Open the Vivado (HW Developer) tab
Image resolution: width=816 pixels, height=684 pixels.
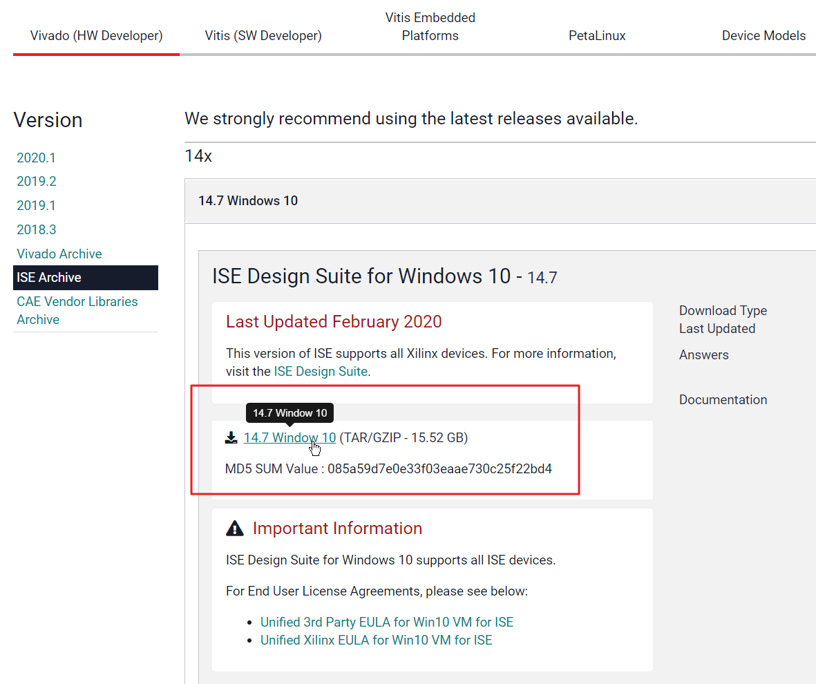click(96, 35)
